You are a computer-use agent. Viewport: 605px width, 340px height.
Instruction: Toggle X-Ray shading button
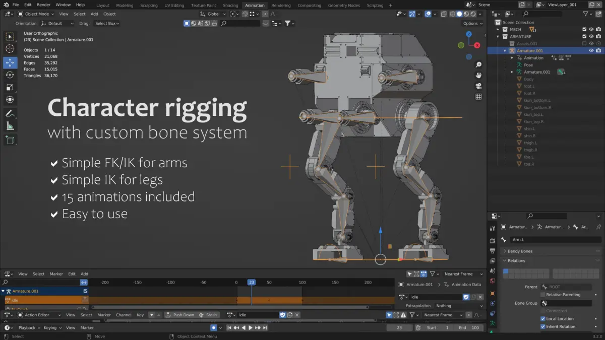coord(444,14)
